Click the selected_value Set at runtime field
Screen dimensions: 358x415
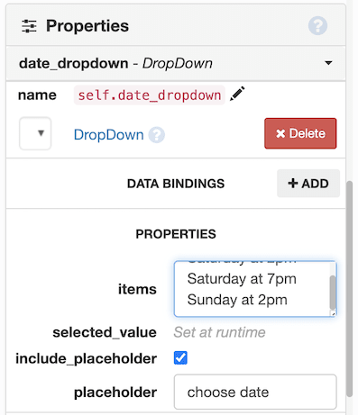[219, 332]
